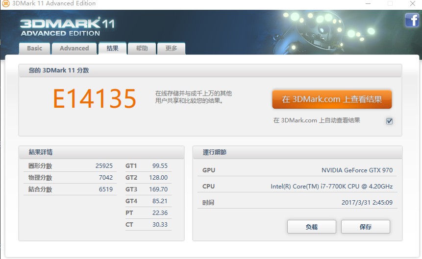Click the 负载 button
Viewport: 422px width, 259px height.
click(312, 227)
